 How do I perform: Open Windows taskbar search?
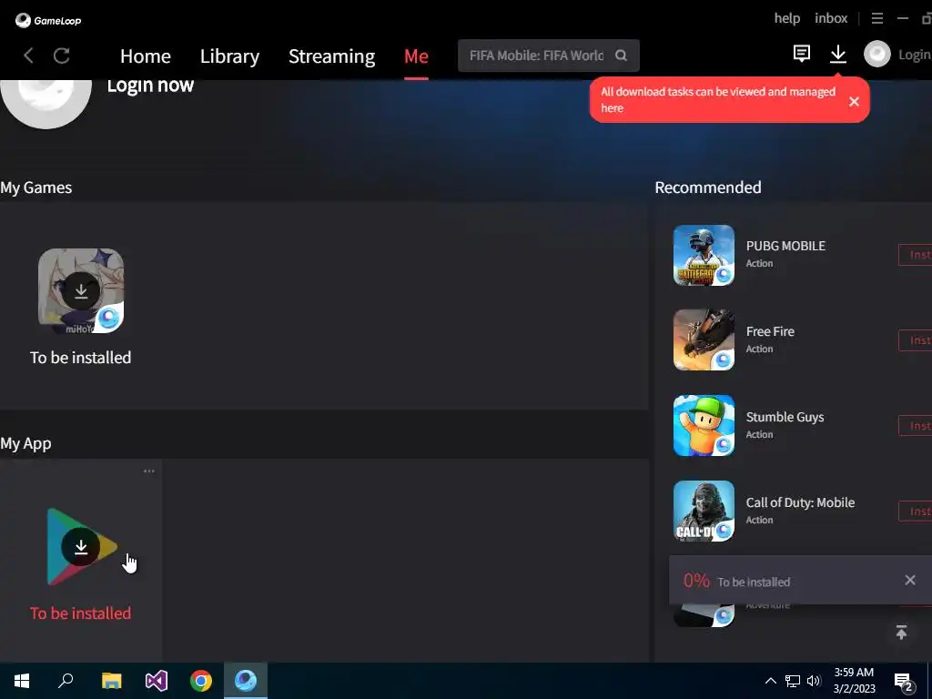66,681
